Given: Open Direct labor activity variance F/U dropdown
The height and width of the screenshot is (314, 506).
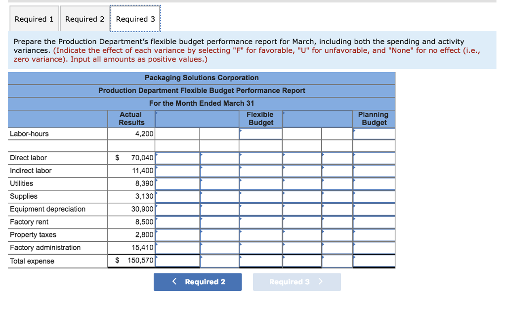Looking at the screenshot, I should click(337, 158).
